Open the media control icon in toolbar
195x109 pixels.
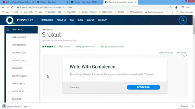click(183, 7)
